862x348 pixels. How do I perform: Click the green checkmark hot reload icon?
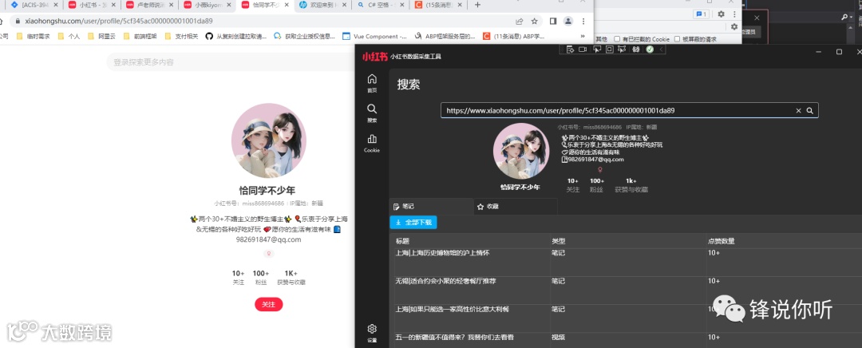click(x=650, y=49)
